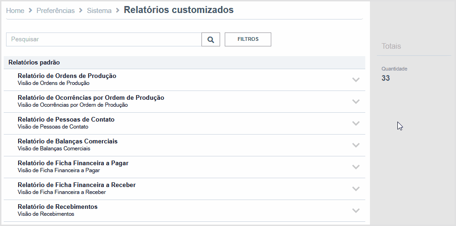Image resolution: width=456 pixels, height=226 pixels.
Task: Click Visão de Balanças Comerciais subtitle
Action: [x=54, y=149]
